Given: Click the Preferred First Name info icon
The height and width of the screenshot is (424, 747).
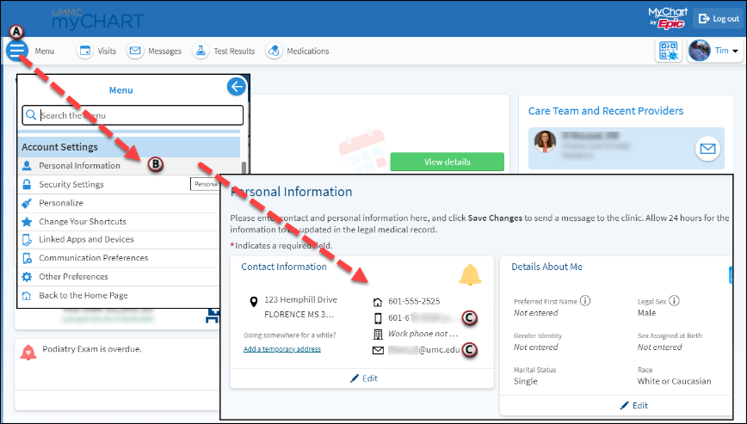Looking at the screenshot, I should (x=585, y=301).
